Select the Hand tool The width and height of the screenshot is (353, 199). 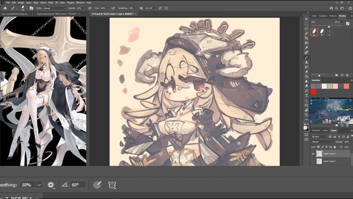pos(306,110)
